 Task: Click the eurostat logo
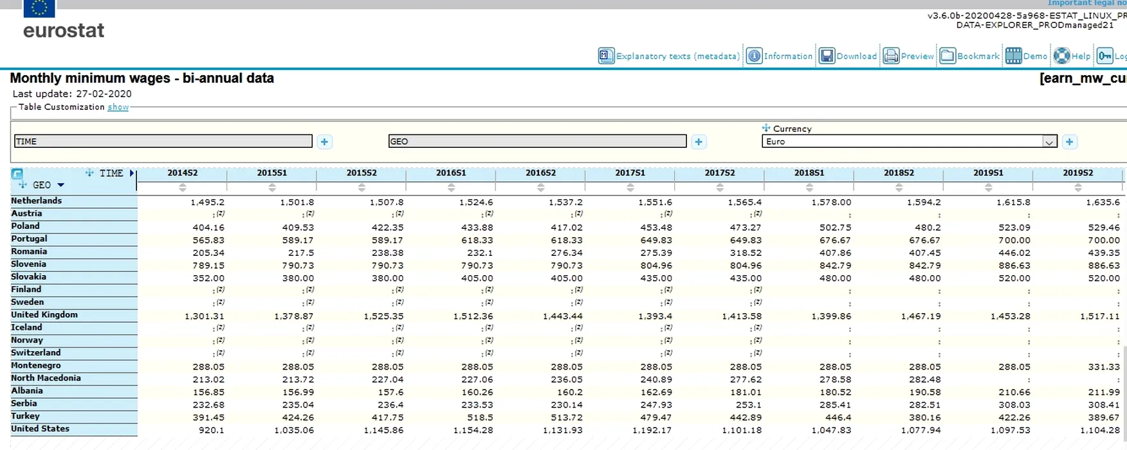[63, 30]
